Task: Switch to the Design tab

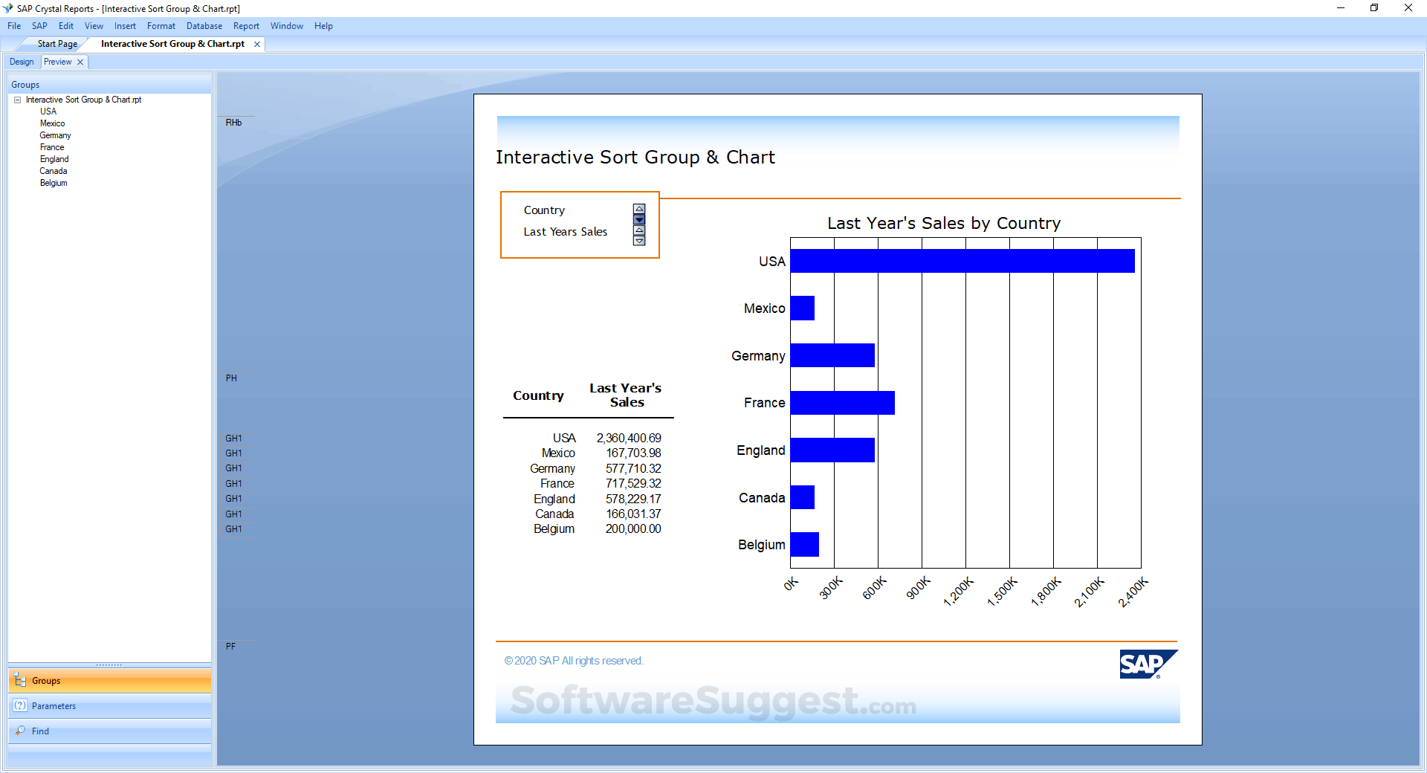Action: [x=21, y=62]
